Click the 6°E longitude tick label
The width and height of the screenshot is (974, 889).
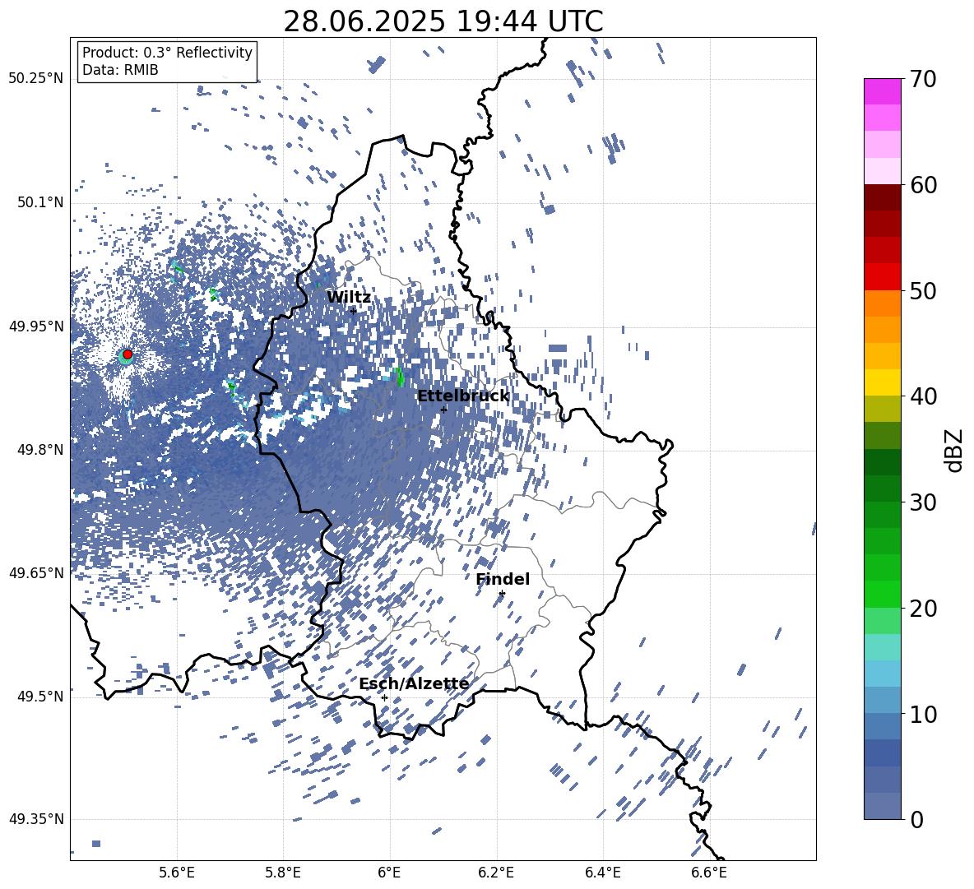pyautogui.click(x=389, y=873)
